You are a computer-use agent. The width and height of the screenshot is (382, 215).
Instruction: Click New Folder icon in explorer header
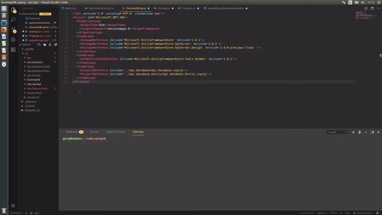click(45, 45)
